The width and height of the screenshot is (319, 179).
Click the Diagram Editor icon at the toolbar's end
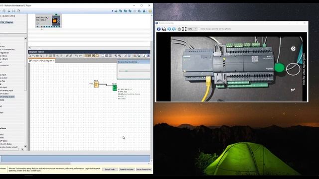(x=149, y=56)
